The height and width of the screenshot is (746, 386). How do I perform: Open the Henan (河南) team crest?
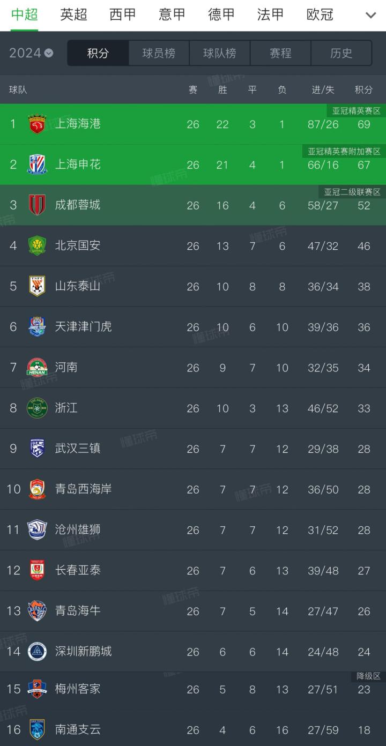click(x=37, y=368)
